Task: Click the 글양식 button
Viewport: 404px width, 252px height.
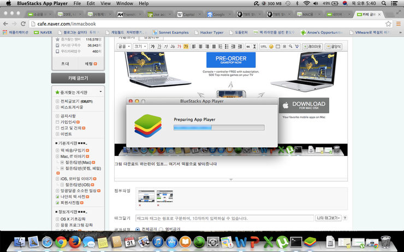Action: [x=334, y=46]
